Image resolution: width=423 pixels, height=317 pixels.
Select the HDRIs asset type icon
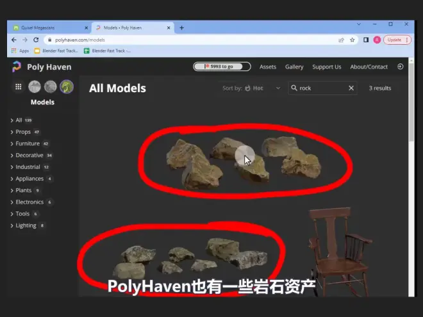point(35,87)
